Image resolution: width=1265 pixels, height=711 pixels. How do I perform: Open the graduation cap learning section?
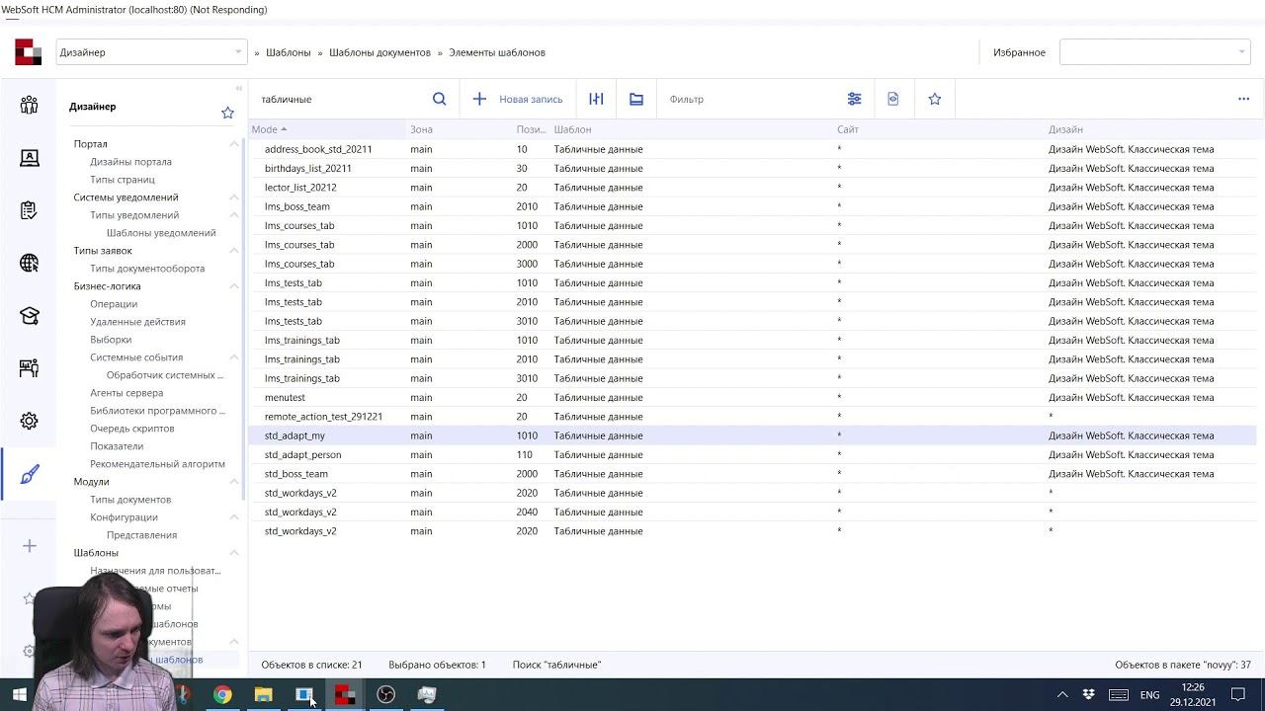coord(29,316)
